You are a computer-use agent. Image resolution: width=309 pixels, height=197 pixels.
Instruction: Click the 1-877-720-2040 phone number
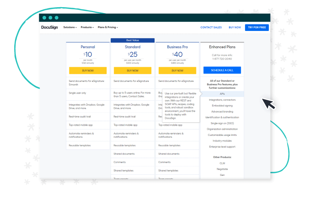[x=222, y=59]
